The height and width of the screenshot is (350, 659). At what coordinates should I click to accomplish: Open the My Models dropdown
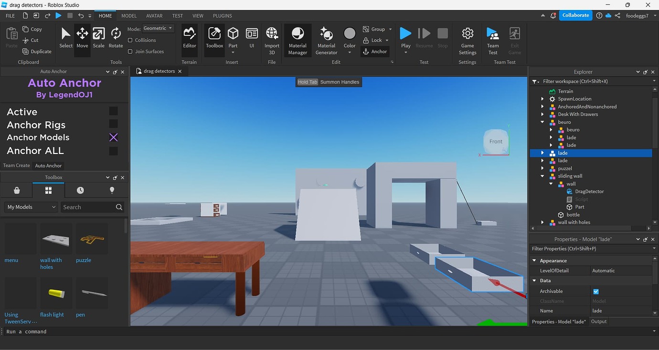click(32, 207)
